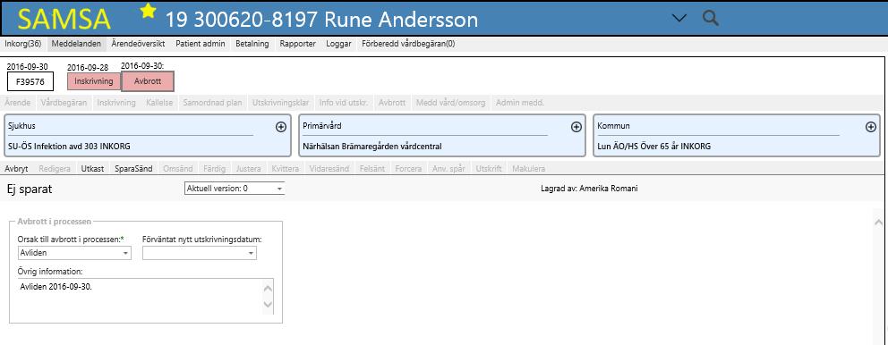888x345 pixels.
Task: Open the Rapporter menu
Action: click(x=297, y=44)
